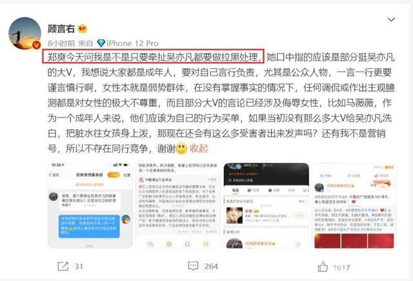The image size is (413, 281).
Task: Click the red-boxed highlighted sentence about 郑爽
Action: tap(153, 56)
